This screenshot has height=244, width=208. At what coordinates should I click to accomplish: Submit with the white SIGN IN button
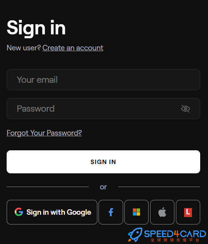(103, 162)
